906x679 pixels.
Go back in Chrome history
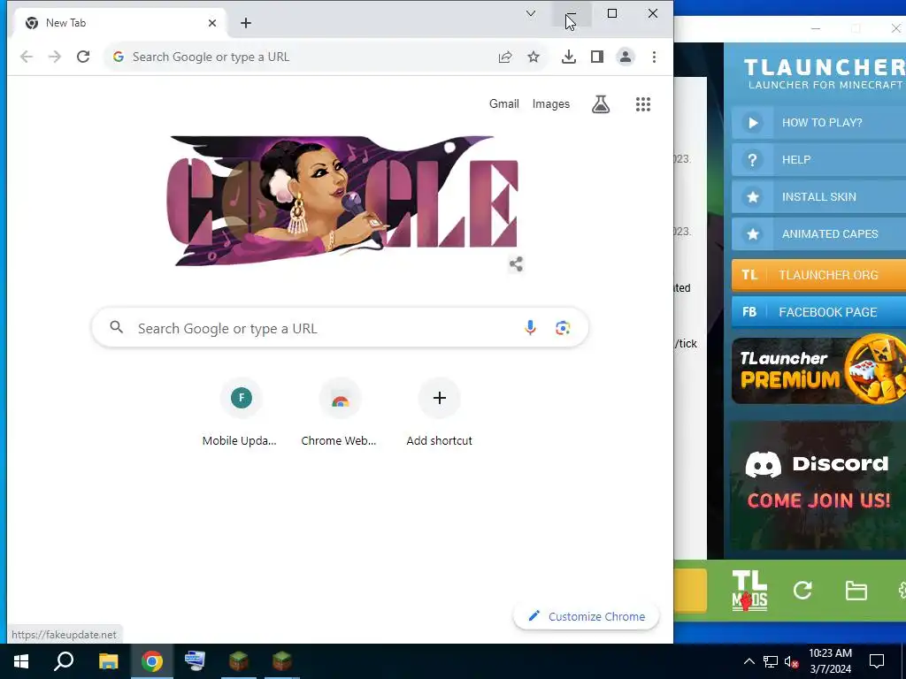pyautogui.click(x=27, y=57)
